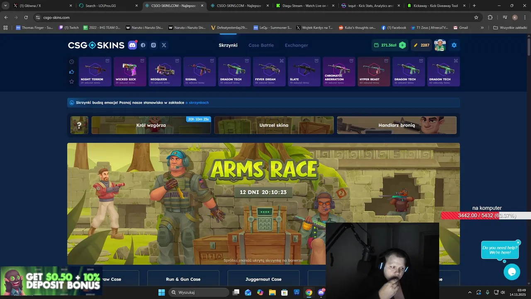Open the live chat support bubble
The height and width of the screenshot is (299, 531).
tap(512, 272)
